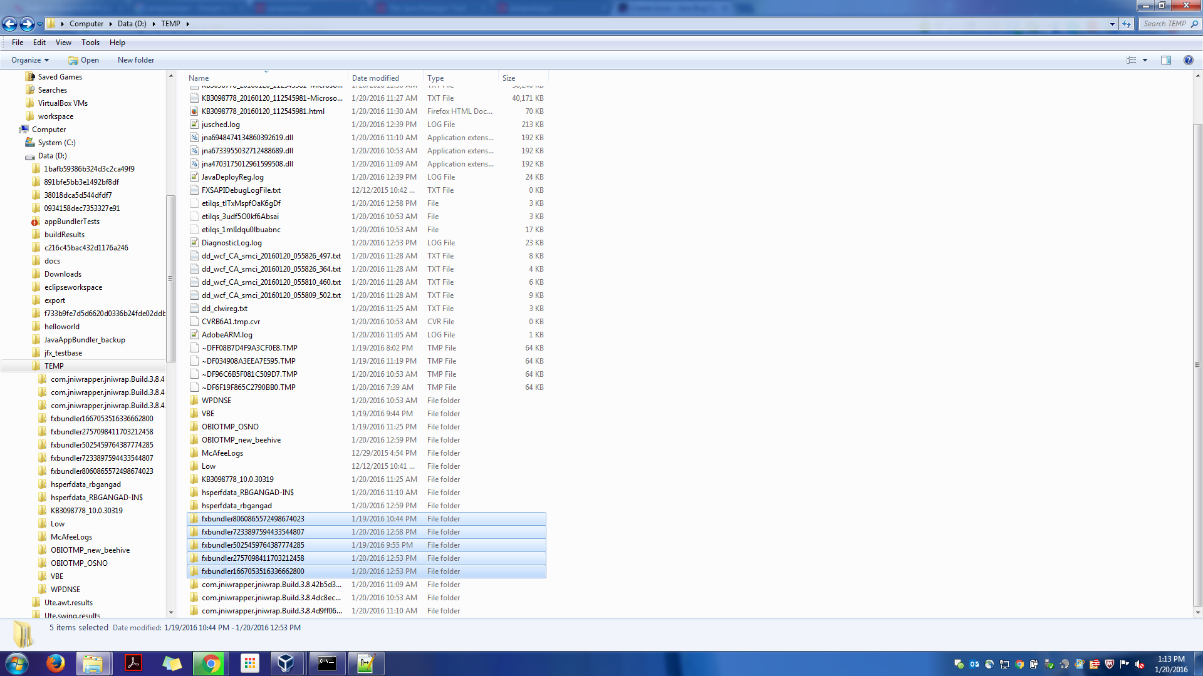Screen dimensions: 1203x676
Task: Click the Forward navigation arrow button
Action: 27,24
